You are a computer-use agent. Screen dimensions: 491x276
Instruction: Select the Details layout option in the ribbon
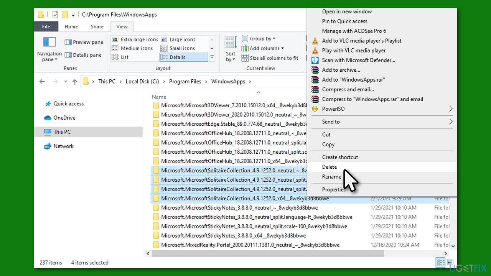[184, 57]
